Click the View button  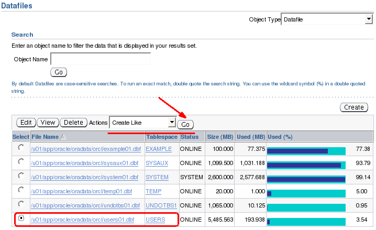[48, 123]
